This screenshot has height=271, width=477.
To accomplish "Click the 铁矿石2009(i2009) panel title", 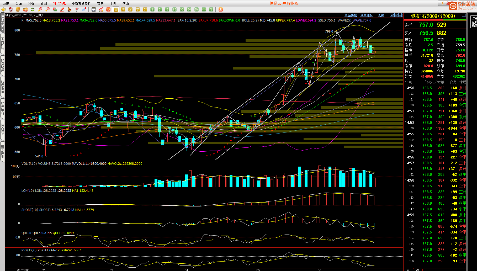I will tap(433, 16).
